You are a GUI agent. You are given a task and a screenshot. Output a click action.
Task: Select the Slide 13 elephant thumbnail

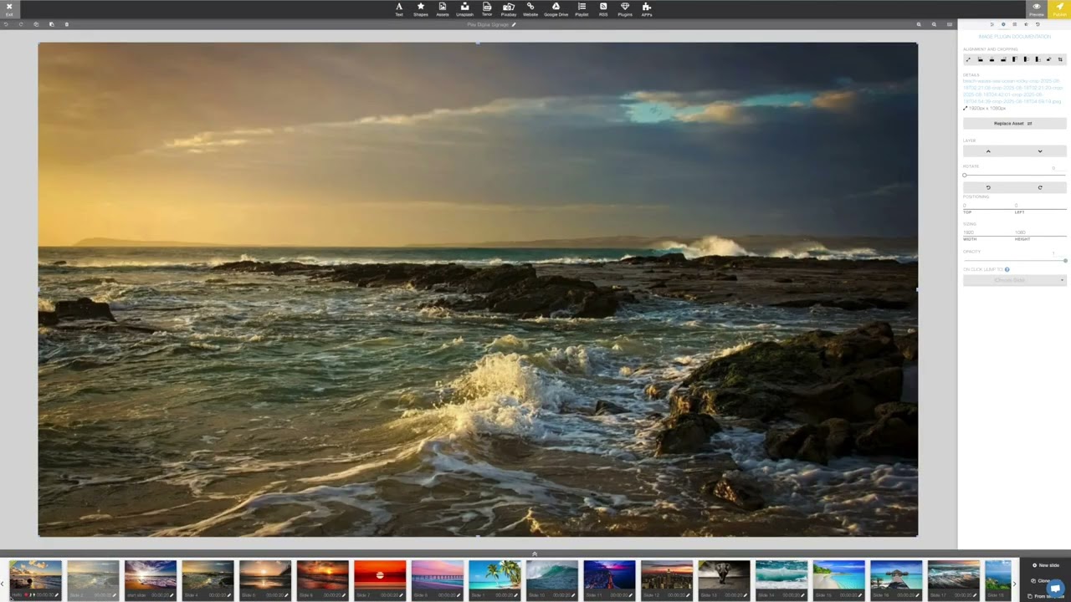(725, 580)
